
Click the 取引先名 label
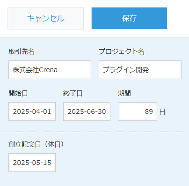tap(22, 52)
